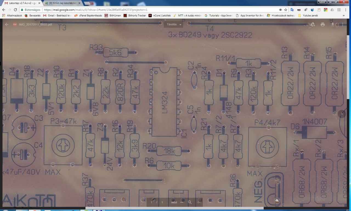Reload the current page
The width and height of the screenshot is (351, 211).
15,10
